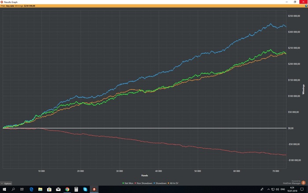Open the volume control in tray
Image resolution: width=308 pixels, height=193 pixels.
(x=277, y=189)
